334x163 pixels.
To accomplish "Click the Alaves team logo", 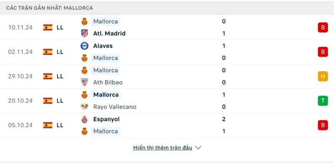I will click(x=85, y=46).
